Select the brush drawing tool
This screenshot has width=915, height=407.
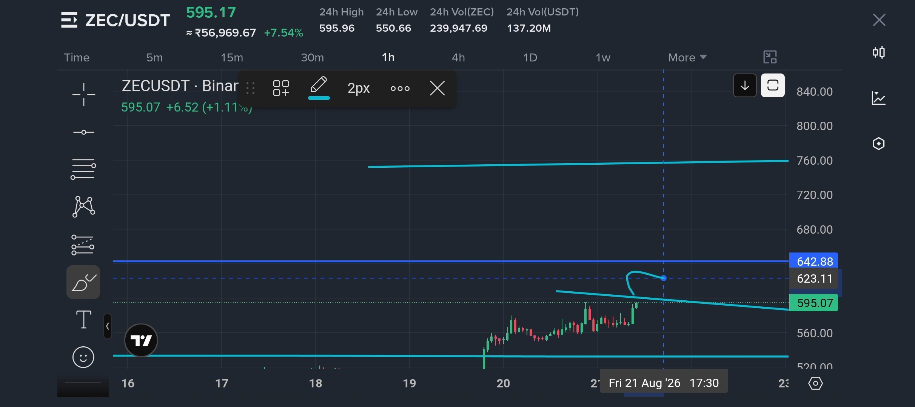(83, 282)
